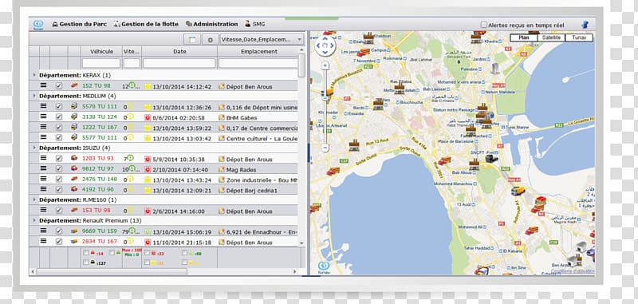Select vehicle 2476 TU 148 text

point(100,179)
